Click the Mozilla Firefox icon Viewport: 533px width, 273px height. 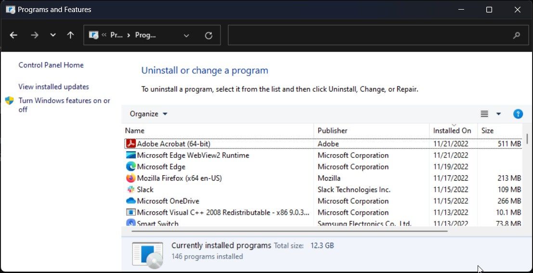point(131,178)
